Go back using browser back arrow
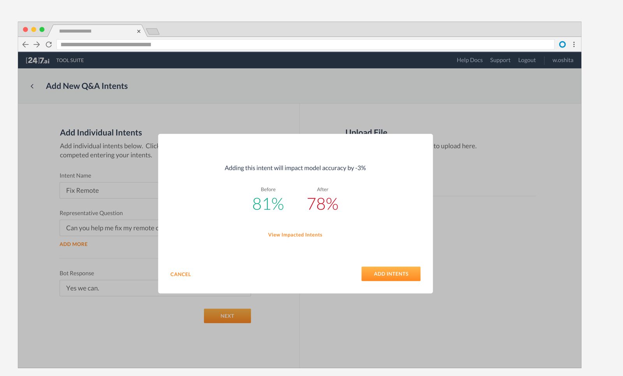Screen dimensions: 623x376 (25, 44)
